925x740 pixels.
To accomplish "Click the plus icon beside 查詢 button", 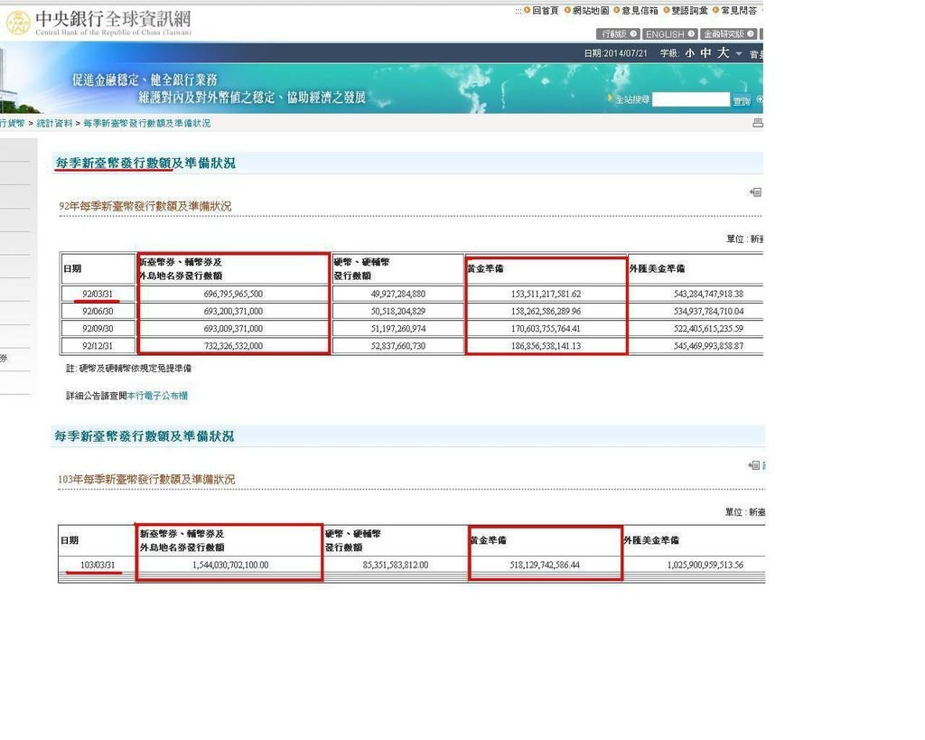I will pos(759,99).
